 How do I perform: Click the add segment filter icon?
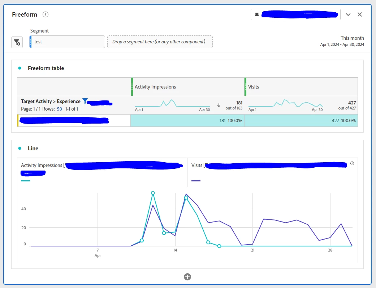[17, 42]
